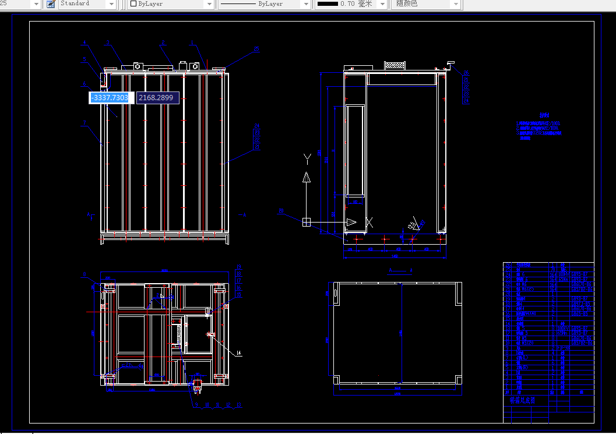
Task: Click the 0.70 lineweight preview bar
Action: [328, 3]
